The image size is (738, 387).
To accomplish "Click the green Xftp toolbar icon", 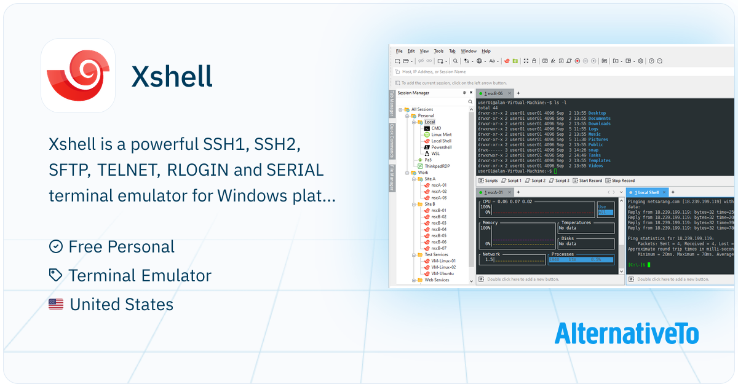I will click(515, 61).
